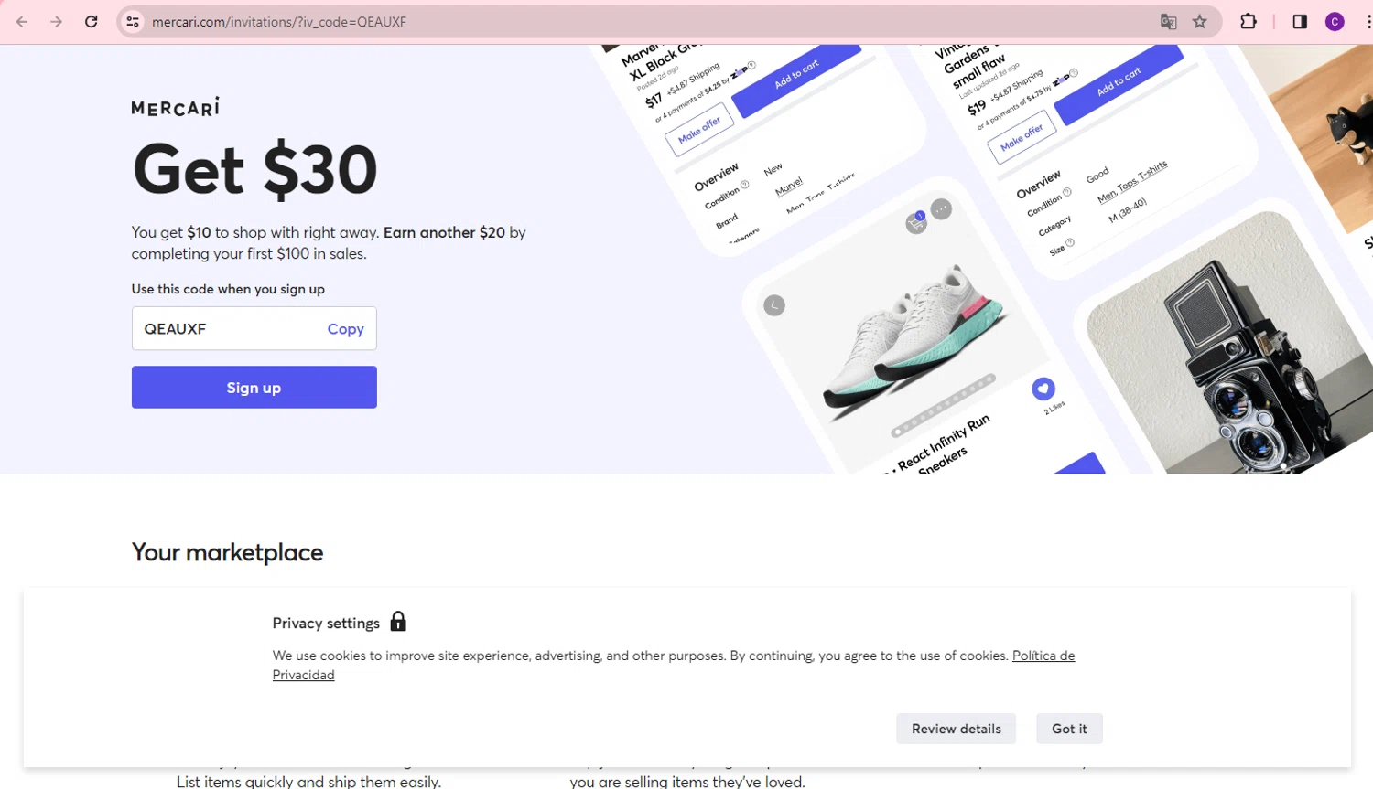The image size is (1373, 789).
Task: Click Review details in the cookie banner
Action: (x=956, y=729)
